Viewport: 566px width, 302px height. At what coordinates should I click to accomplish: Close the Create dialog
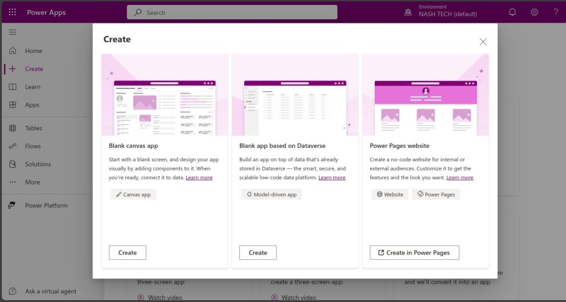click(x=483, y=42)
